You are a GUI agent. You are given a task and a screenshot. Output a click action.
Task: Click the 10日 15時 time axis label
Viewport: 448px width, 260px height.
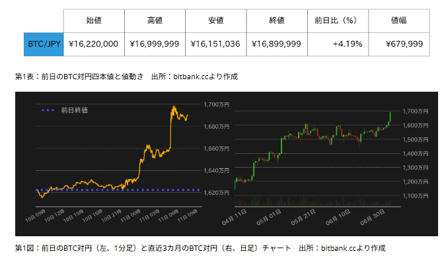point(73,216)
